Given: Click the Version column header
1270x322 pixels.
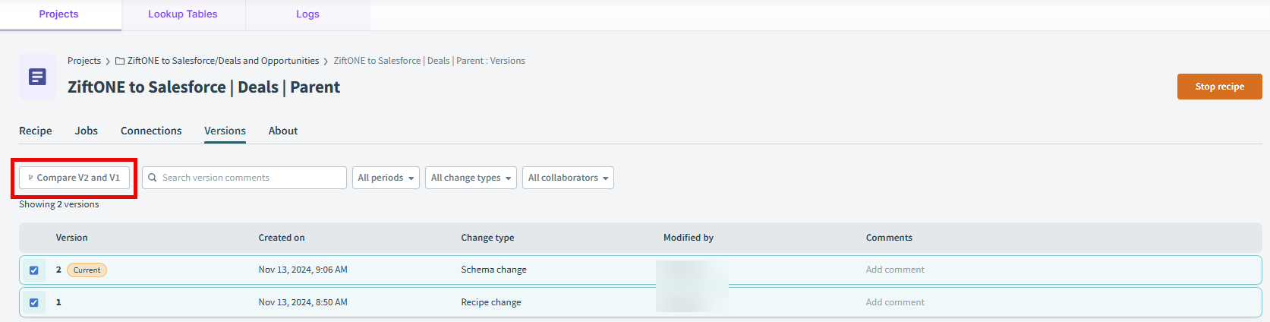Looking at the screenshot, I should pos(71,238).
